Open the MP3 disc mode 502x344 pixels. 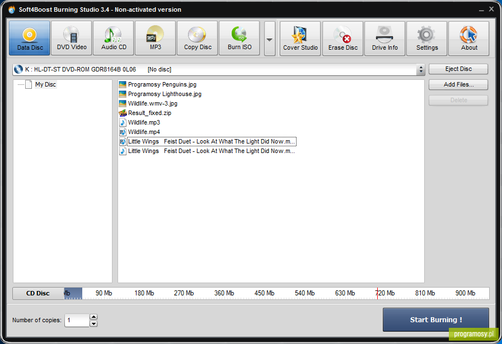(x=155, y=38)
